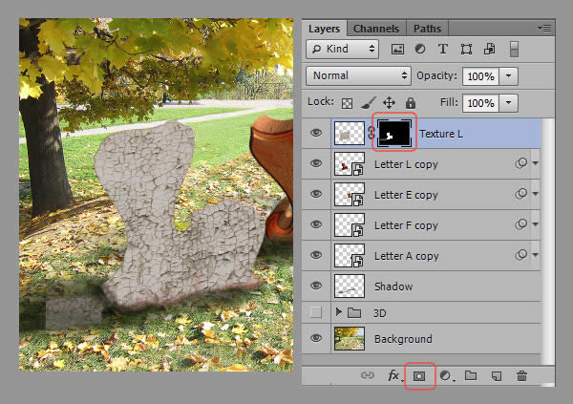Hide the Texture L layer
Screen dimensions: 573x404
coord(317,134)
